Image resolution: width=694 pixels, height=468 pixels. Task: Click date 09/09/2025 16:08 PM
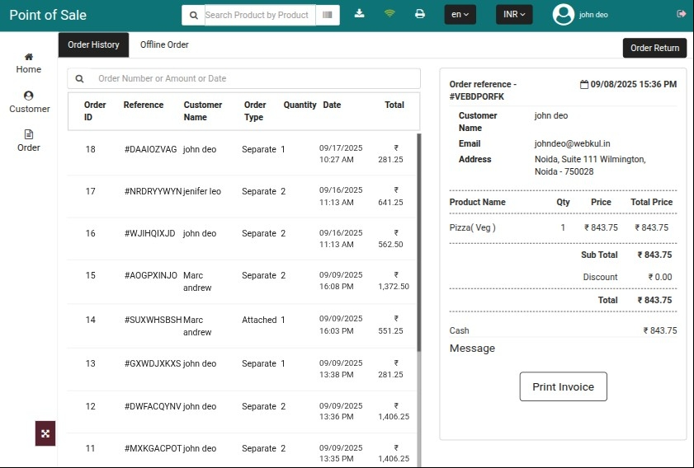pos(341,281)
